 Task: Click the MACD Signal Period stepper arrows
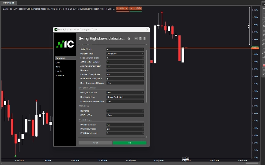(x=143, y=133)
